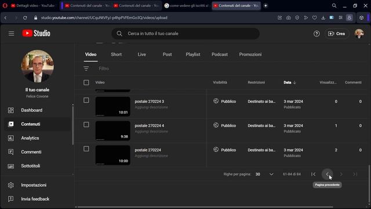The height and width of the screenshot is (209, 371).
Task: Click the browser back arrow
Action: pos(6,18)
